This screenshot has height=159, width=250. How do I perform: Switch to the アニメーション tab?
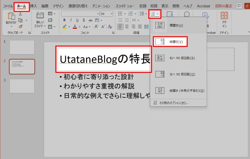[101, 6]
